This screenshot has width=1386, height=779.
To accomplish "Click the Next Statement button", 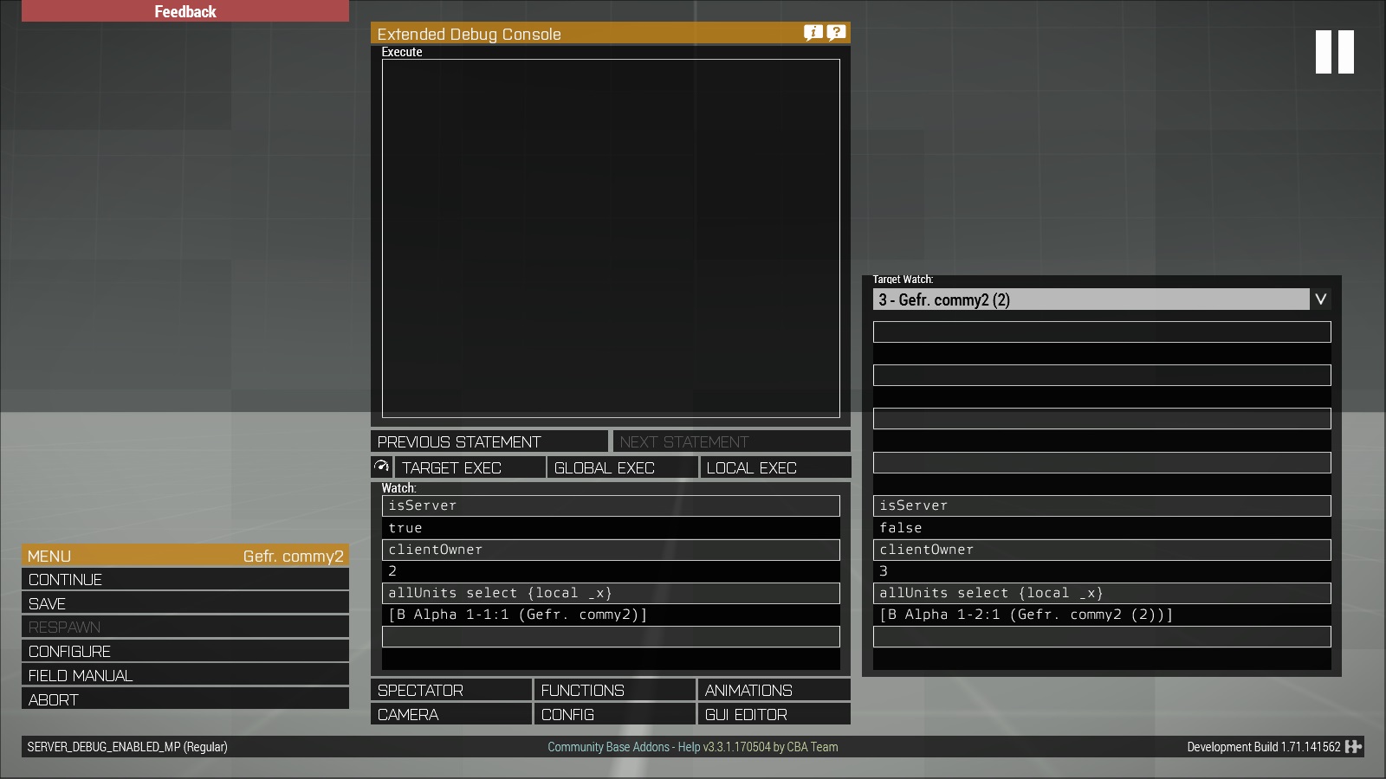I will pos(731,441).
